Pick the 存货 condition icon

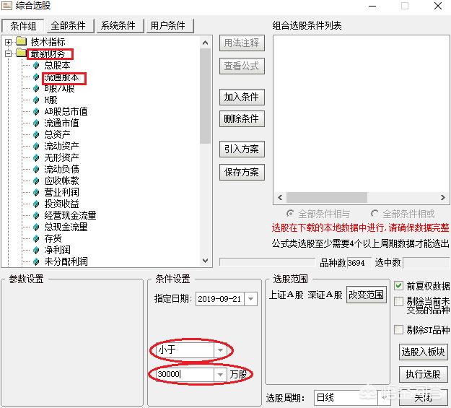tap(35, 238)
